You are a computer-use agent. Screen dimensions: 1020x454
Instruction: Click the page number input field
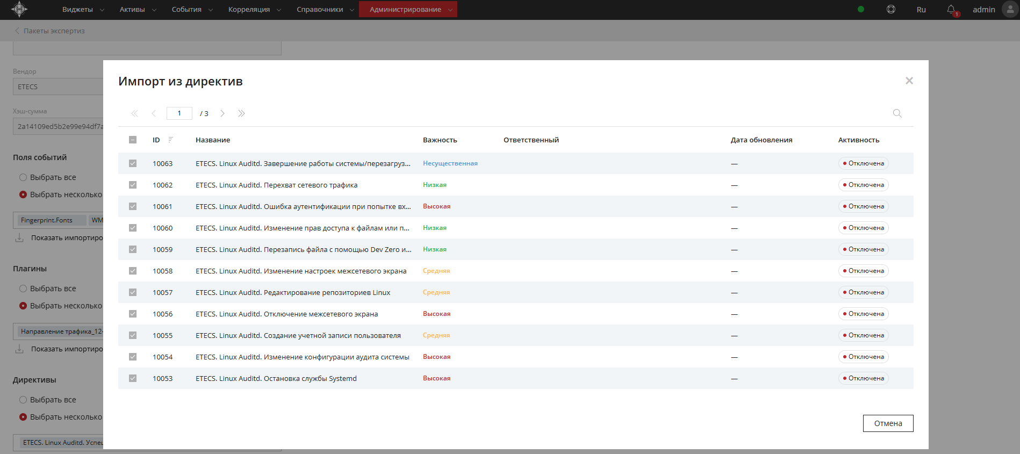coord(179,113)
